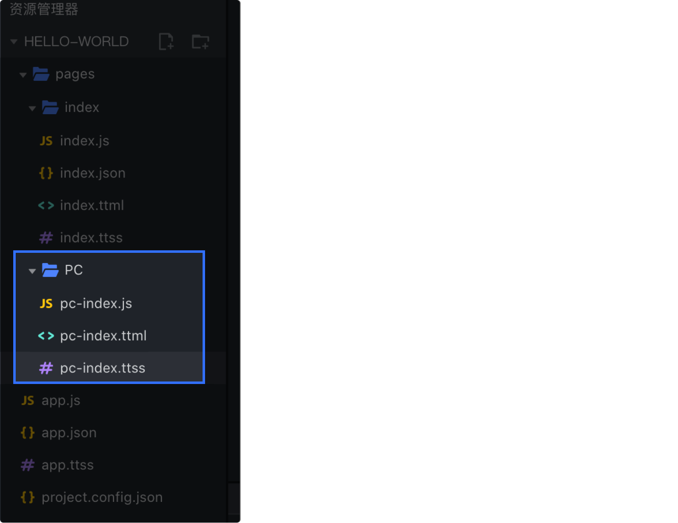Click the PC folder icon

point(50,270)
